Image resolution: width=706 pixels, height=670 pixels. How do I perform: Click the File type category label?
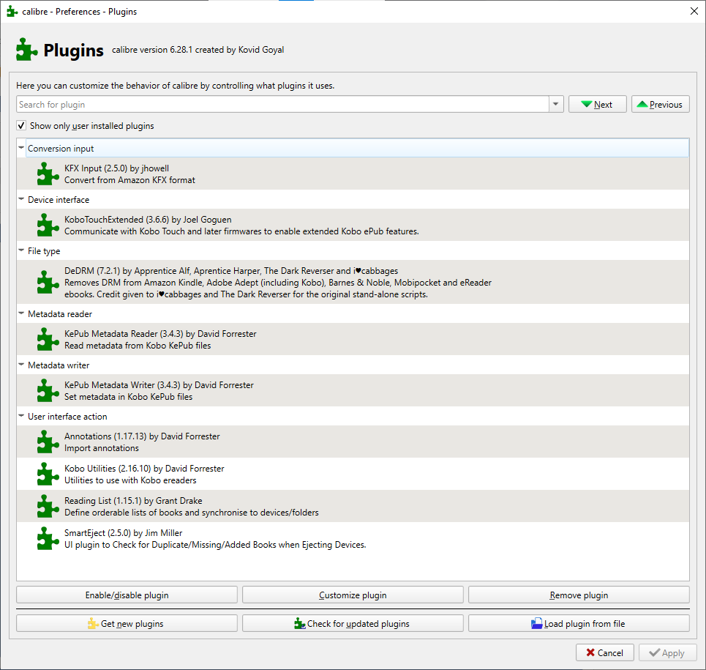pos(44,251)
